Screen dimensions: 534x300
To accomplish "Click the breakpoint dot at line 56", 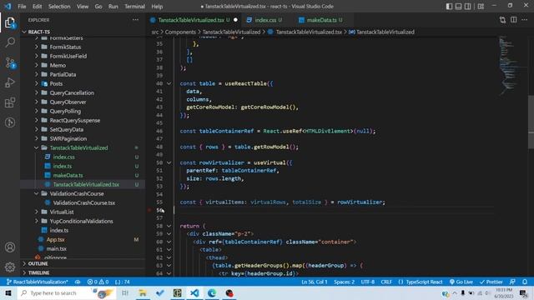I will point(149,210).
